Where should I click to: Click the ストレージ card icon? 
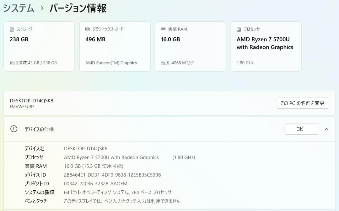(x=12, y=29)
